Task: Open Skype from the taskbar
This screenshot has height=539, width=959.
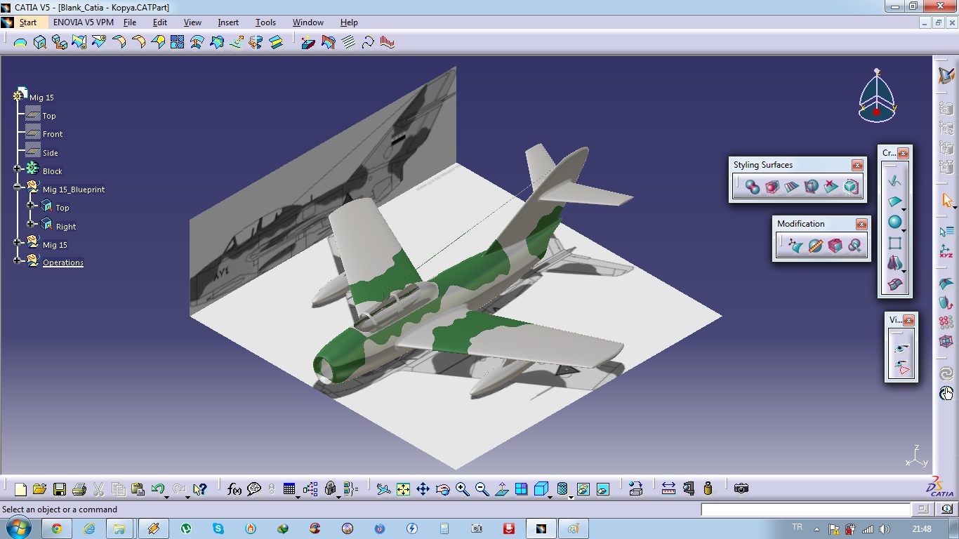Action: (218, 528)
